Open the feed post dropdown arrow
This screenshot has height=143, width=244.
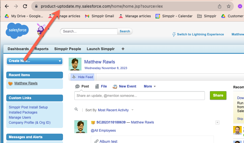tap(217, 123)
